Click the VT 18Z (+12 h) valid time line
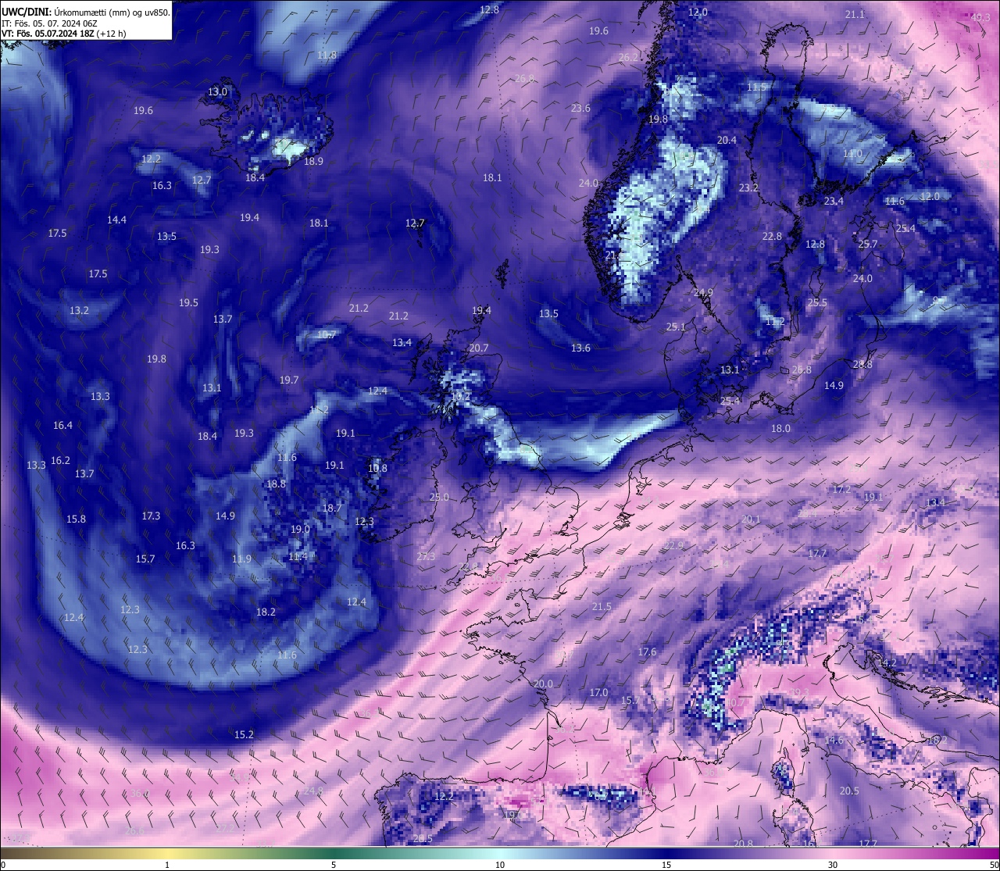Image resolution: width=1000 pixels, height=871 pixels. point(63,34)
